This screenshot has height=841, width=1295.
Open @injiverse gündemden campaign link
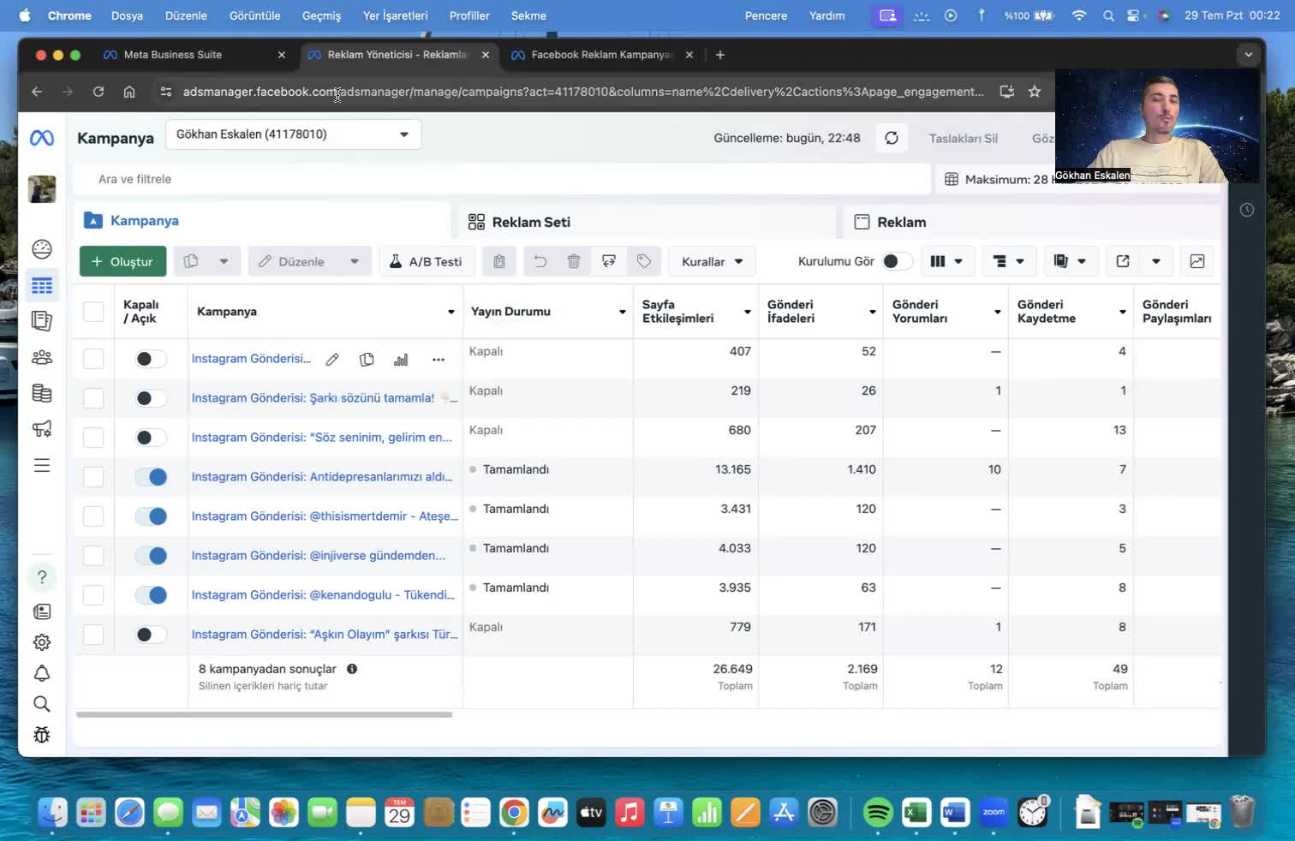[x=318, y=556]
